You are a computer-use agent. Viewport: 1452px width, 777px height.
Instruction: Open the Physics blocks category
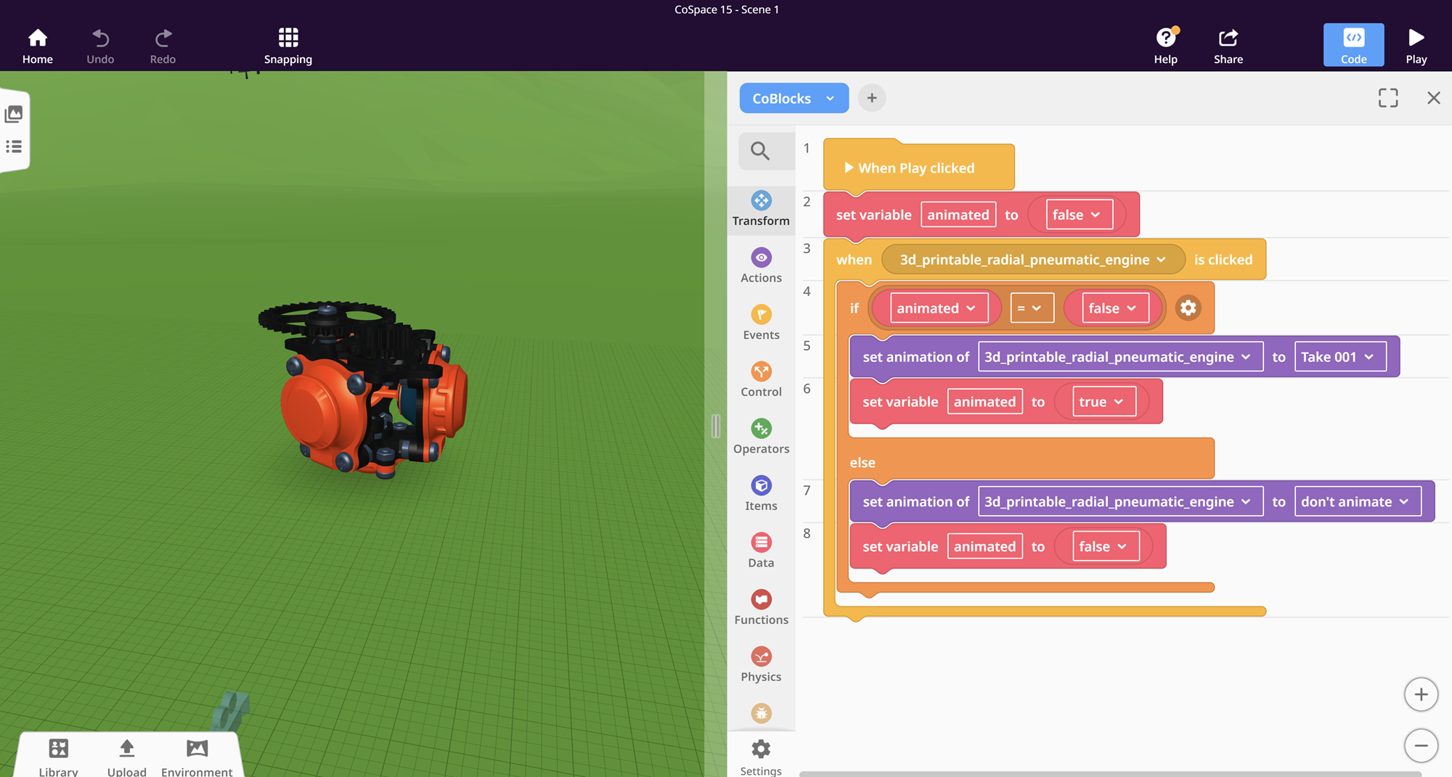coord(761,665)
